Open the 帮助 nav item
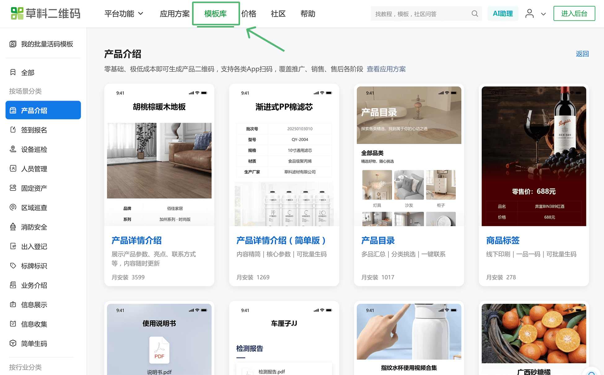The height and width of the screenshot is (375, 604). point(308,14)
